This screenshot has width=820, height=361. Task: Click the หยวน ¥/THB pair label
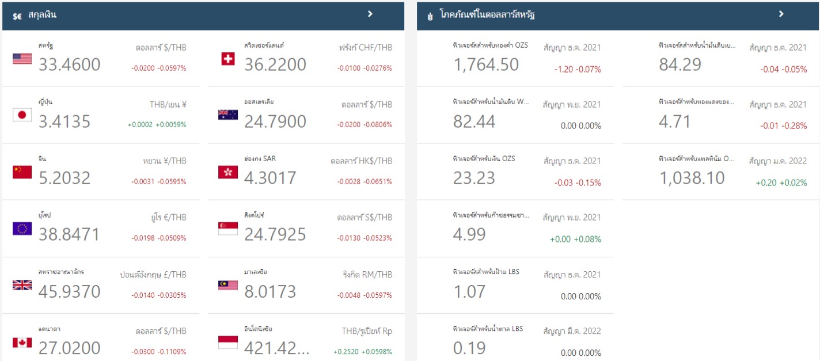point(165,161)
